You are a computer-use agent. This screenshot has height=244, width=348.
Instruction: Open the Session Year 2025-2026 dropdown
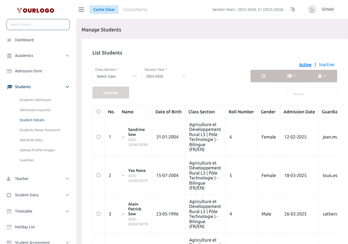click(164, 76)
